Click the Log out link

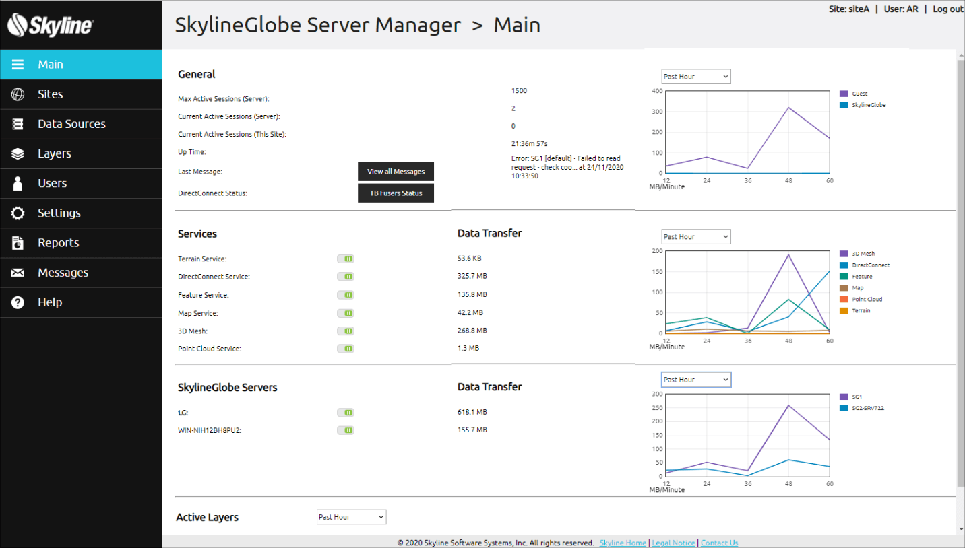click(947, 9)
